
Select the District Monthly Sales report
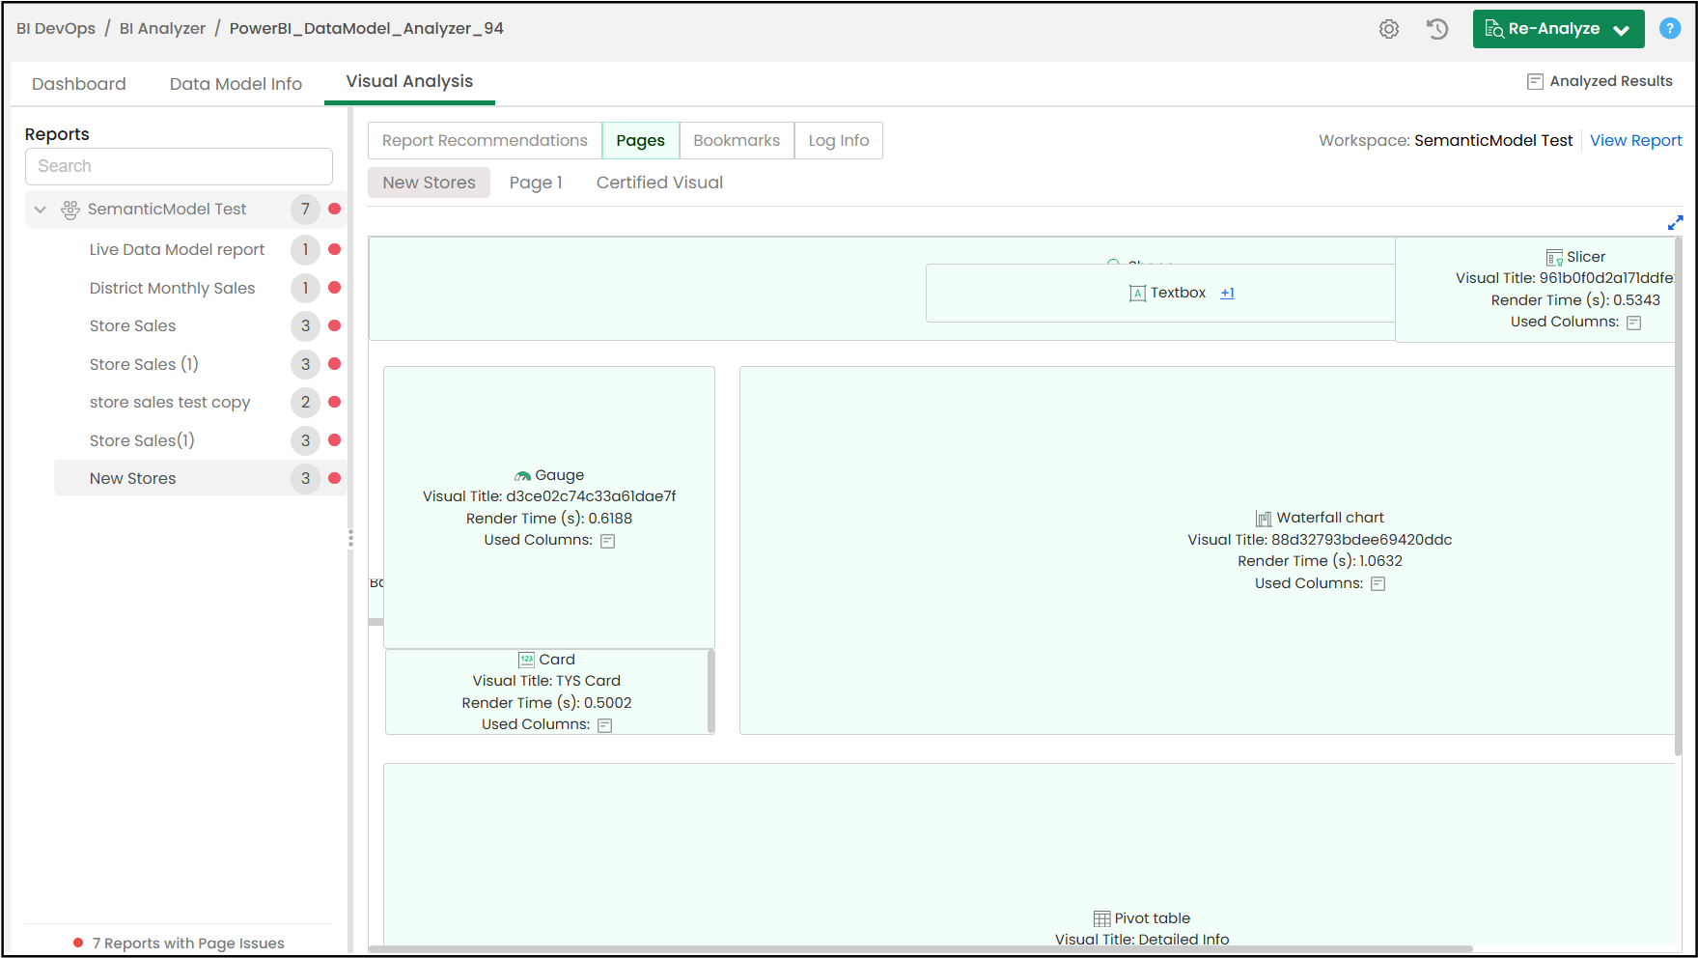[173, 288]
